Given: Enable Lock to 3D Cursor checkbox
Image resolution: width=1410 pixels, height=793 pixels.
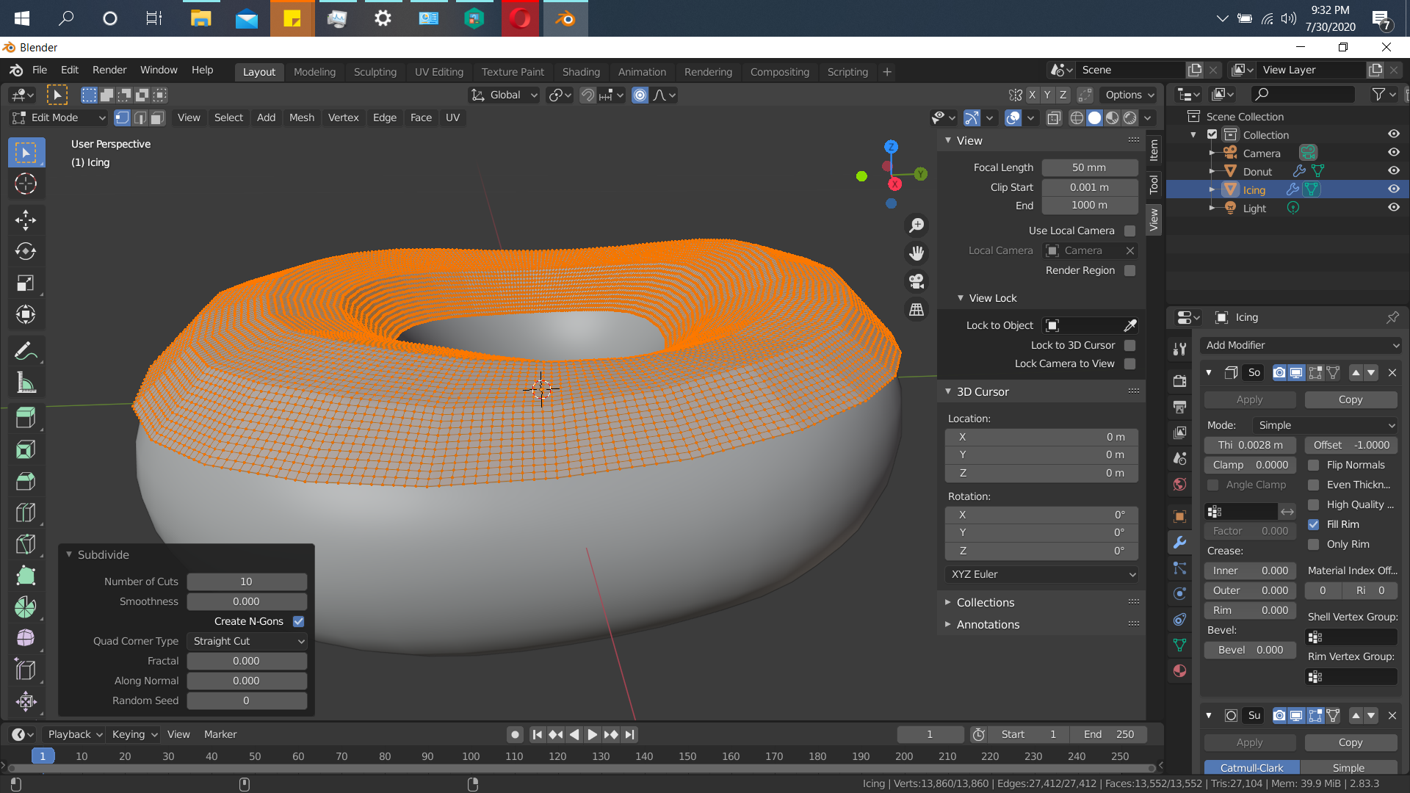Looking at the screenshot, I should click(1129, 345).
